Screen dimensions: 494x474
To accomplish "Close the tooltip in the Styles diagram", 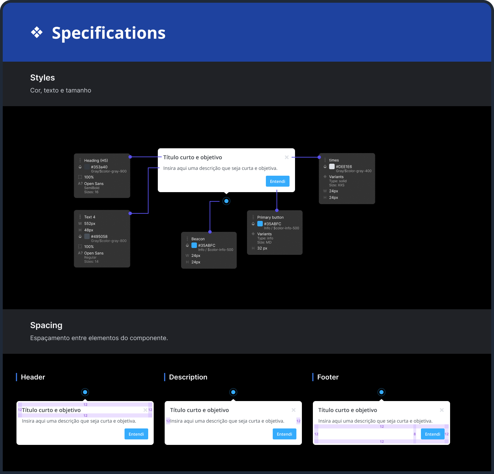I will (286, 157).
